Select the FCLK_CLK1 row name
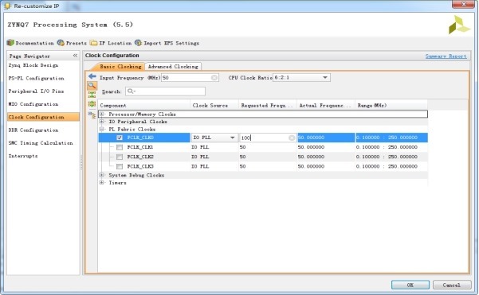 pos(140,147)
